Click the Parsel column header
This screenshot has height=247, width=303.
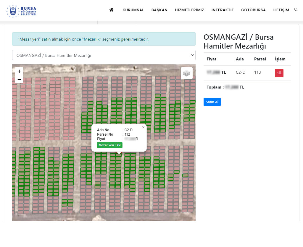260,59
